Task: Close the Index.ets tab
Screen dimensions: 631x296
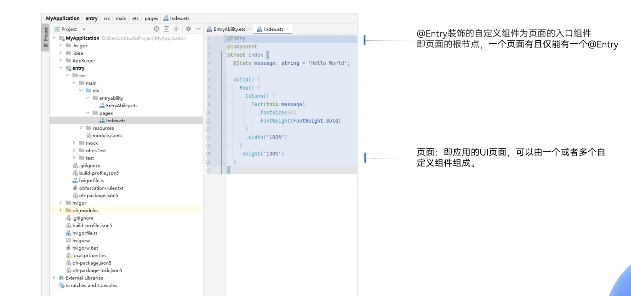Action: coord(287,29)
